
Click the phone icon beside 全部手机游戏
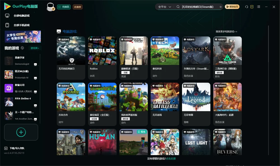pos(7,25)
